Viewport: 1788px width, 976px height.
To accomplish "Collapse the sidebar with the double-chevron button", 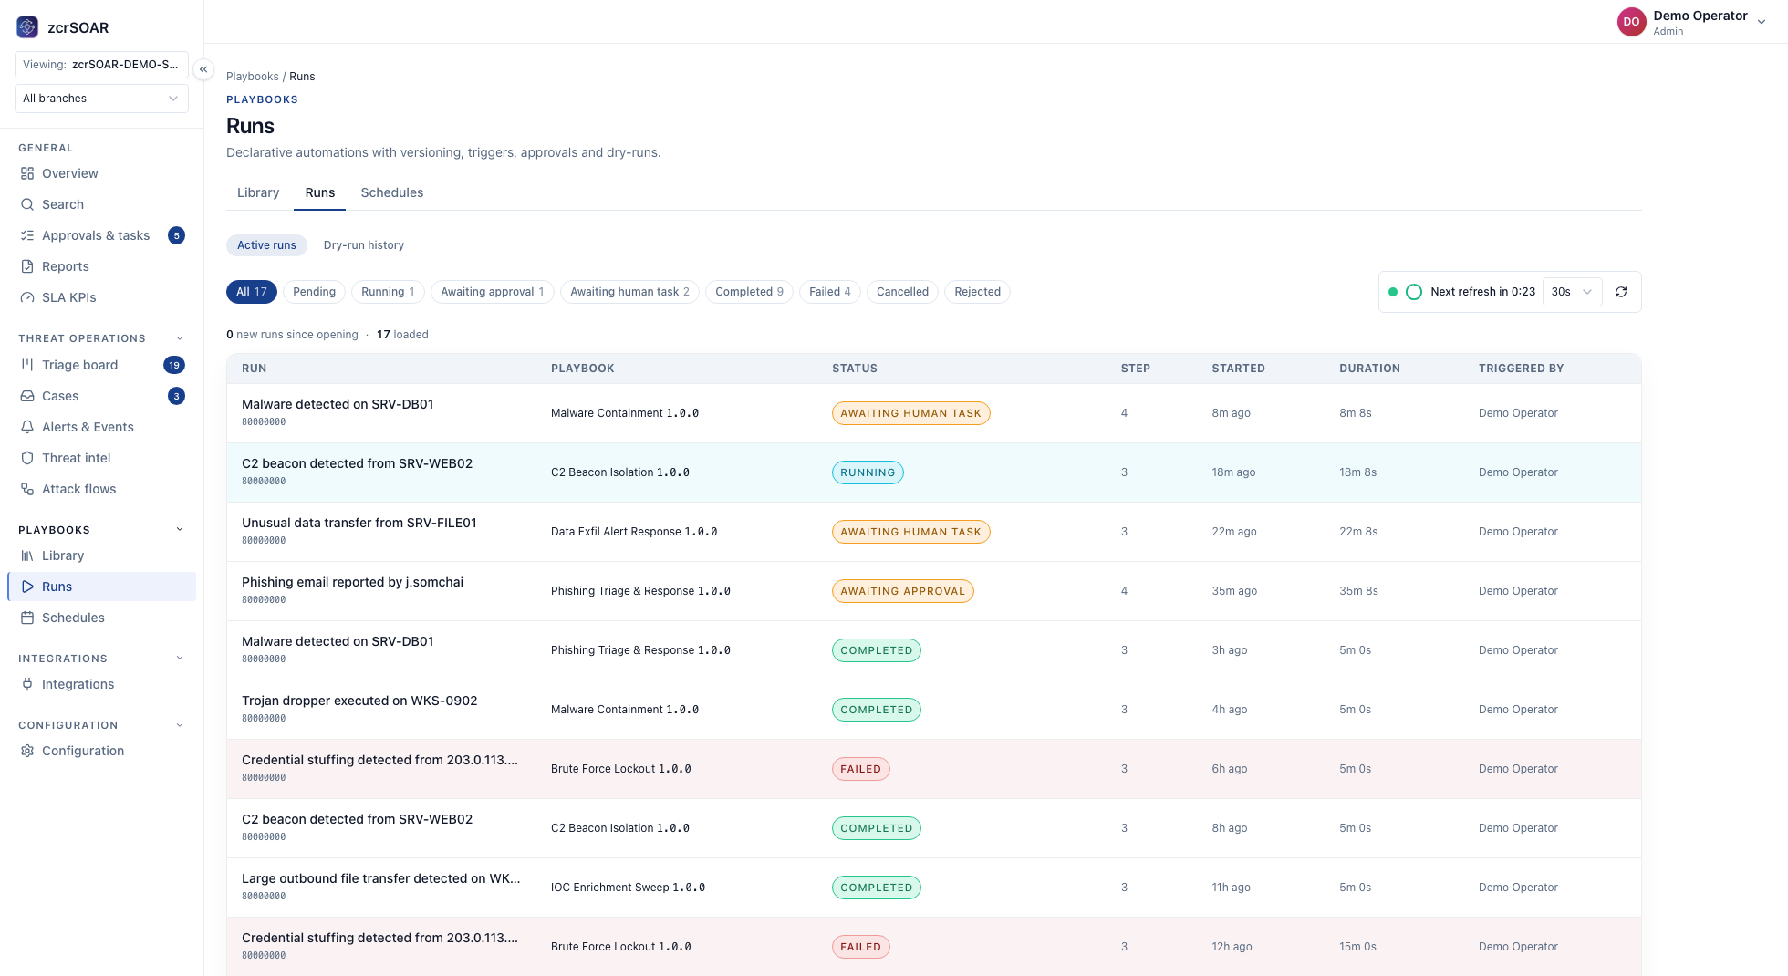I will pos(203,69).
